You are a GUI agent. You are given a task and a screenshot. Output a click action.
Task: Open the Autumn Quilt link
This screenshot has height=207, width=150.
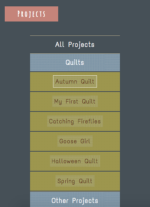(75, 81)
